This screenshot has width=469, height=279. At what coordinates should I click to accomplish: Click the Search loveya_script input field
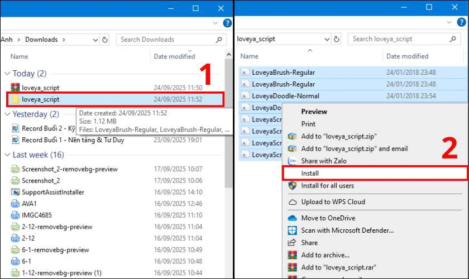coord(405,39)
